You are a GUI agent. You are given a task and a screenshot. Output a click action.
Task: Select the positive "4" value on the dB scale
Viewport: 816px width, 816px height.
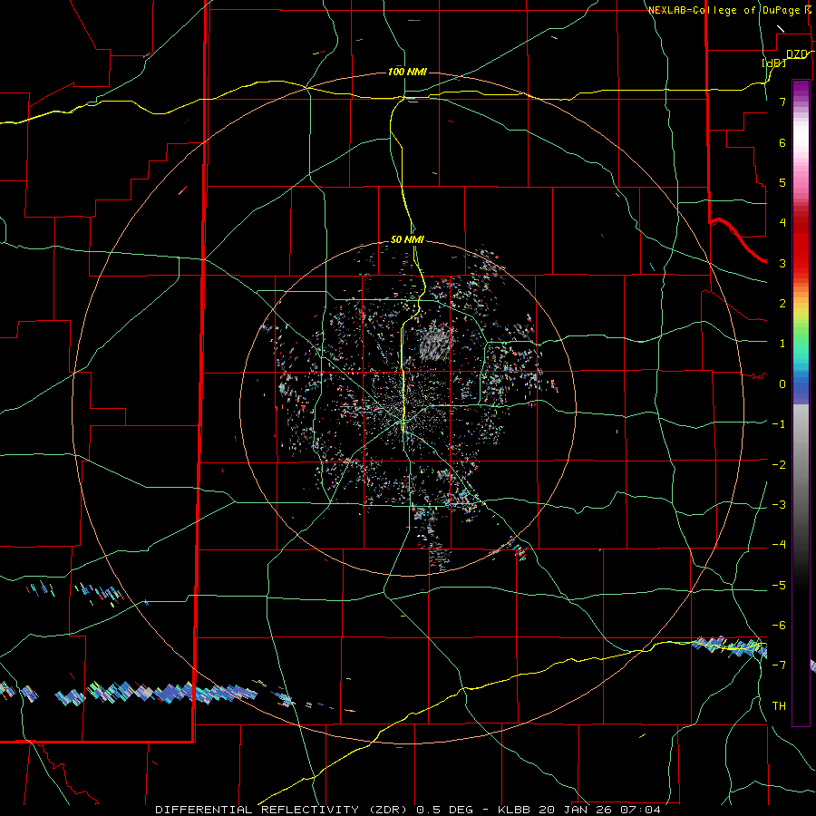click(x=782, y=223)
